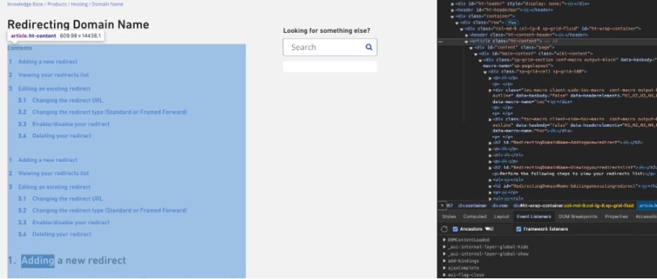Switch to the Layout tab
The width and height of the screenshot is (657, 279).
[502, 216]
